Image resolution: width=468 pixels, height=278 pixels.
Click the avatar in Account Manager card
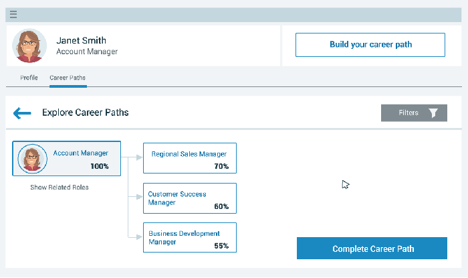[x=31, y=159]
